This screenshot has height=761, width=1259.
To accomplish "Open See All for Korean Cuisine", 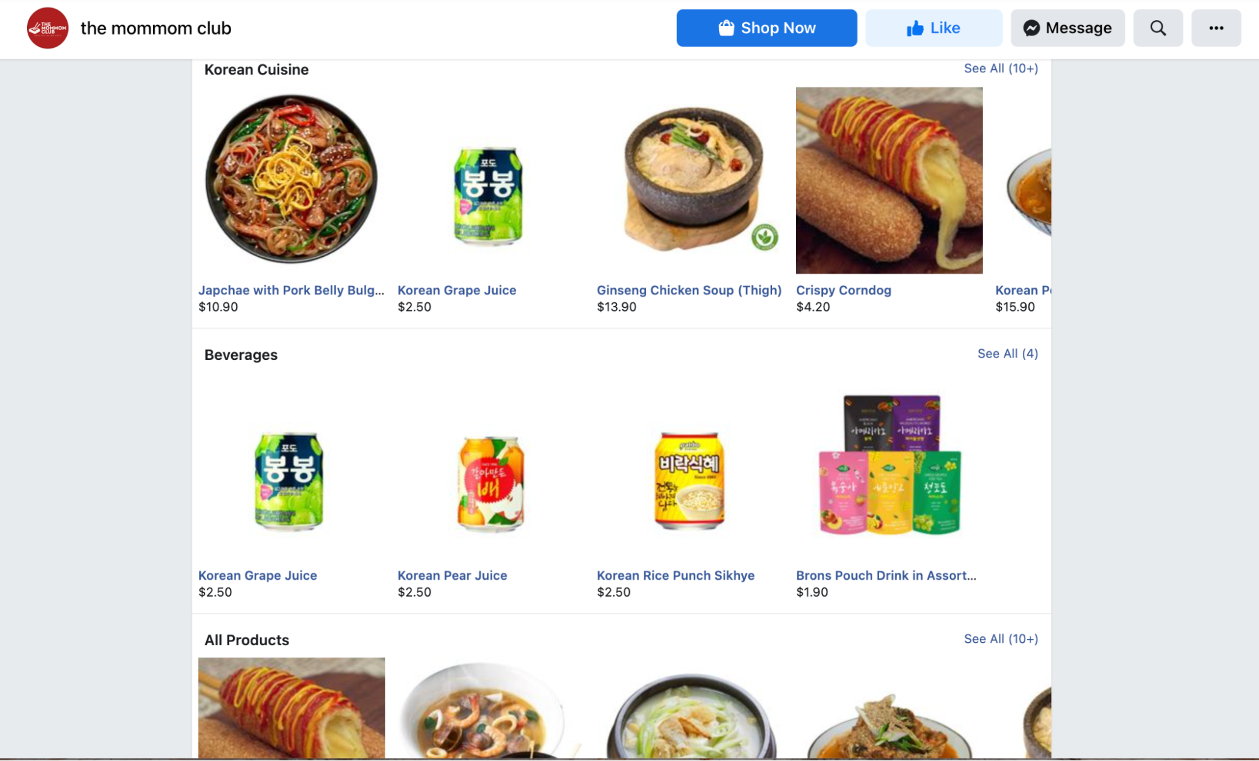I will click(1001, 68).
